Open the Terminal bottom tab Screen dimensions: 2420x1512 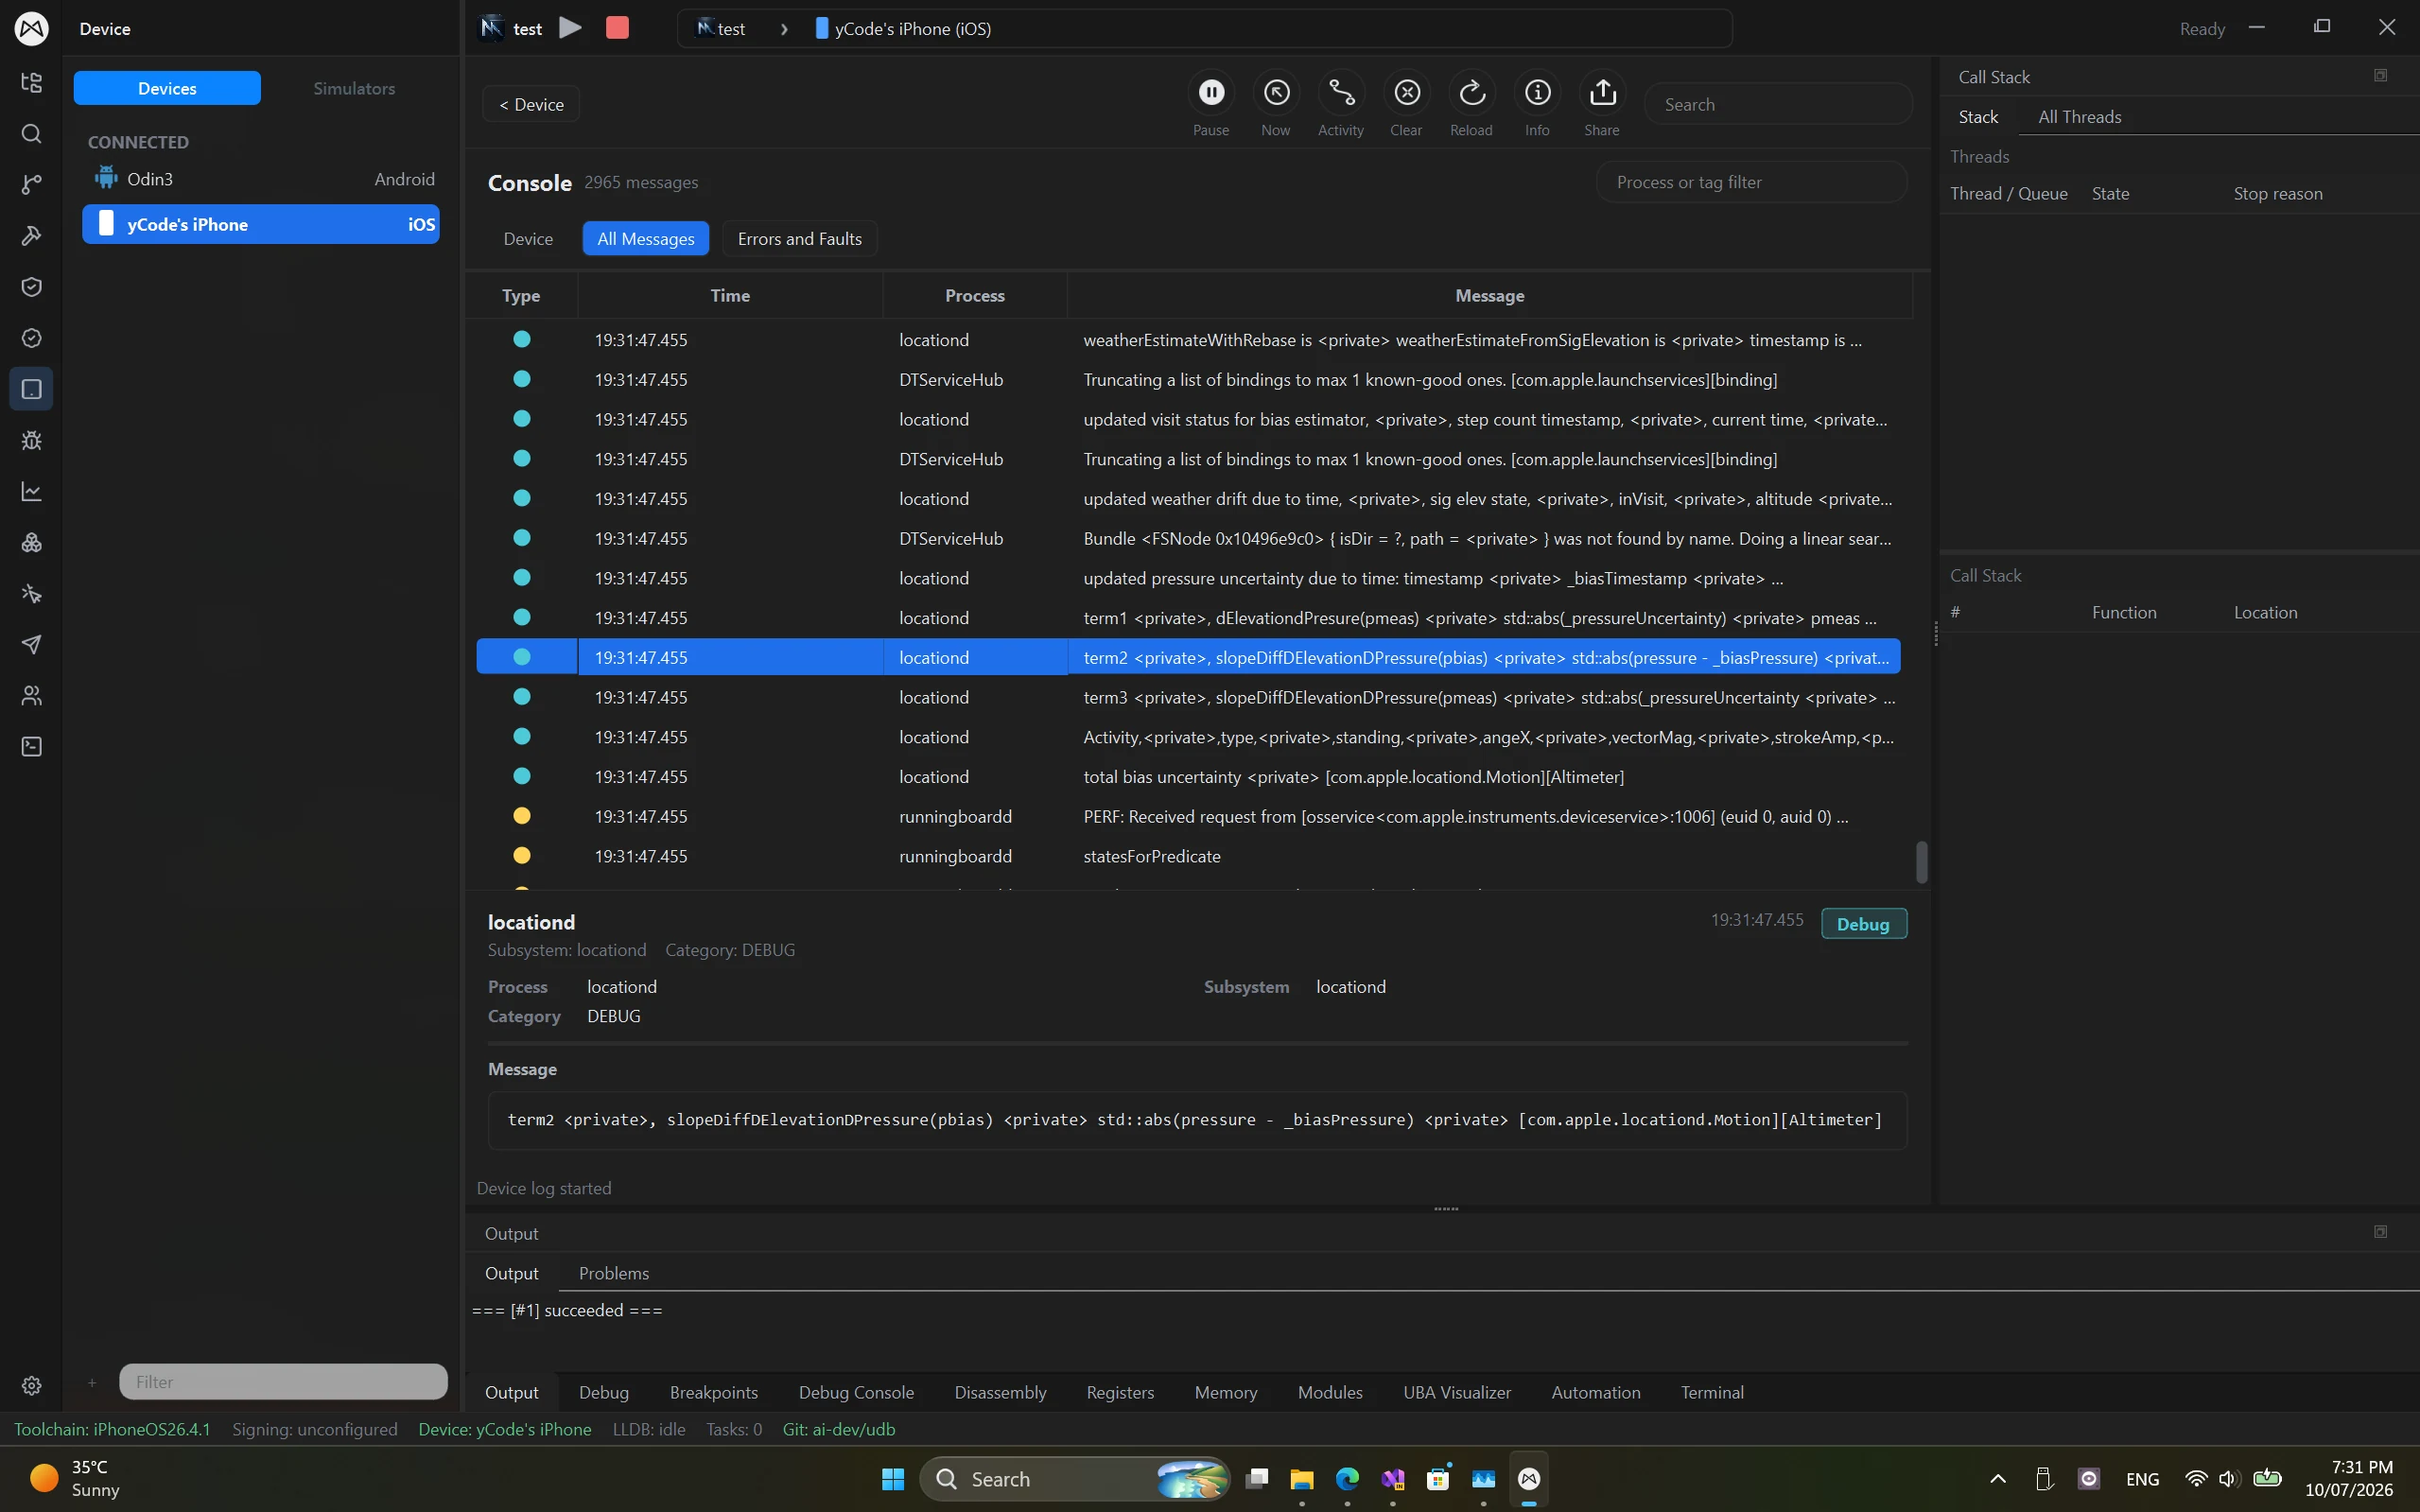[x=1712, y=1392]
